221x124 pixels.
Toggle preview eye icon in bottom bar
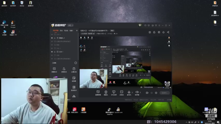(152, 93)
